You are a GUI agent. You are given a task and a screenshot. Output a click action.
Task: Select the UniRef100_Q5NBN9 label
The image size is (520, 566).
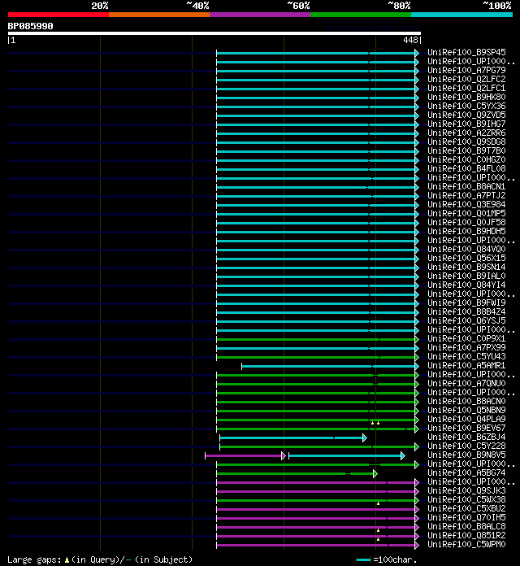click(466, 411)
